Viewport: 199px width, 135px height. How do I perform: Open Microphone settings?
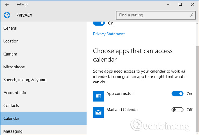click(14, 67)
